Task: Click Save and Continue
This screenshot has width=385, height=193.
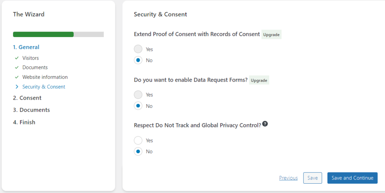Action: (352, 178)
